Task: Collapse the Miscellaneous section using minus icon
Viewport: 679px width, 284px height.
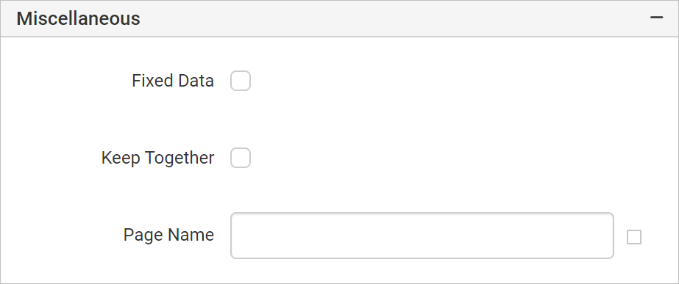Action: point(656,18)
